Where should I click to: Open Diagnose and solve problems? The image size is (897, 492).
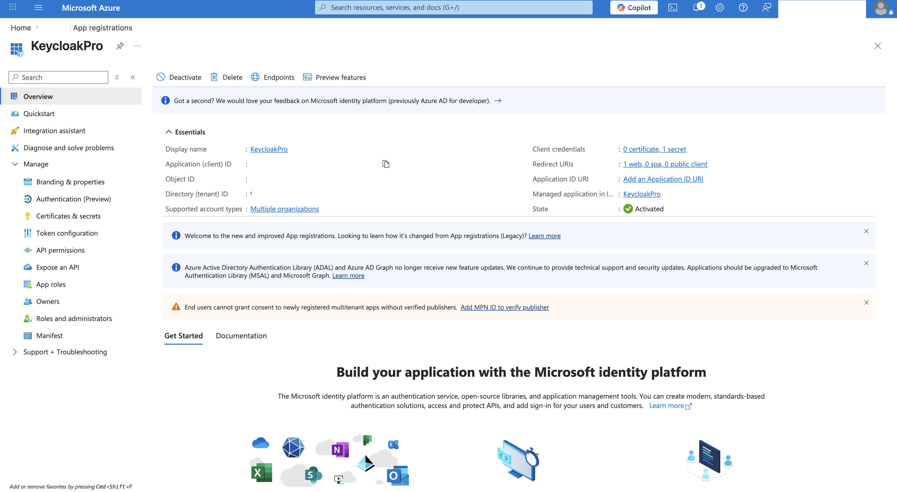[x=71, y=148]
